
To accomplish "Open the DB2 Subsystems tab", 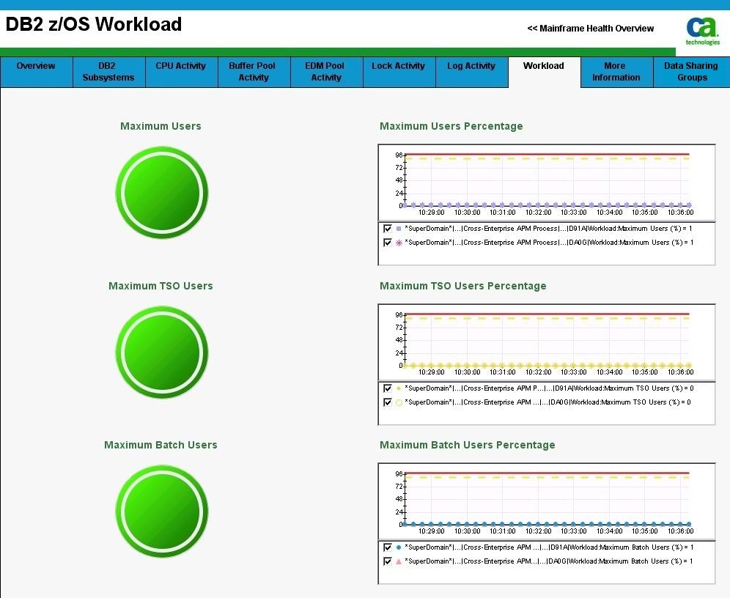I will 109,72.
